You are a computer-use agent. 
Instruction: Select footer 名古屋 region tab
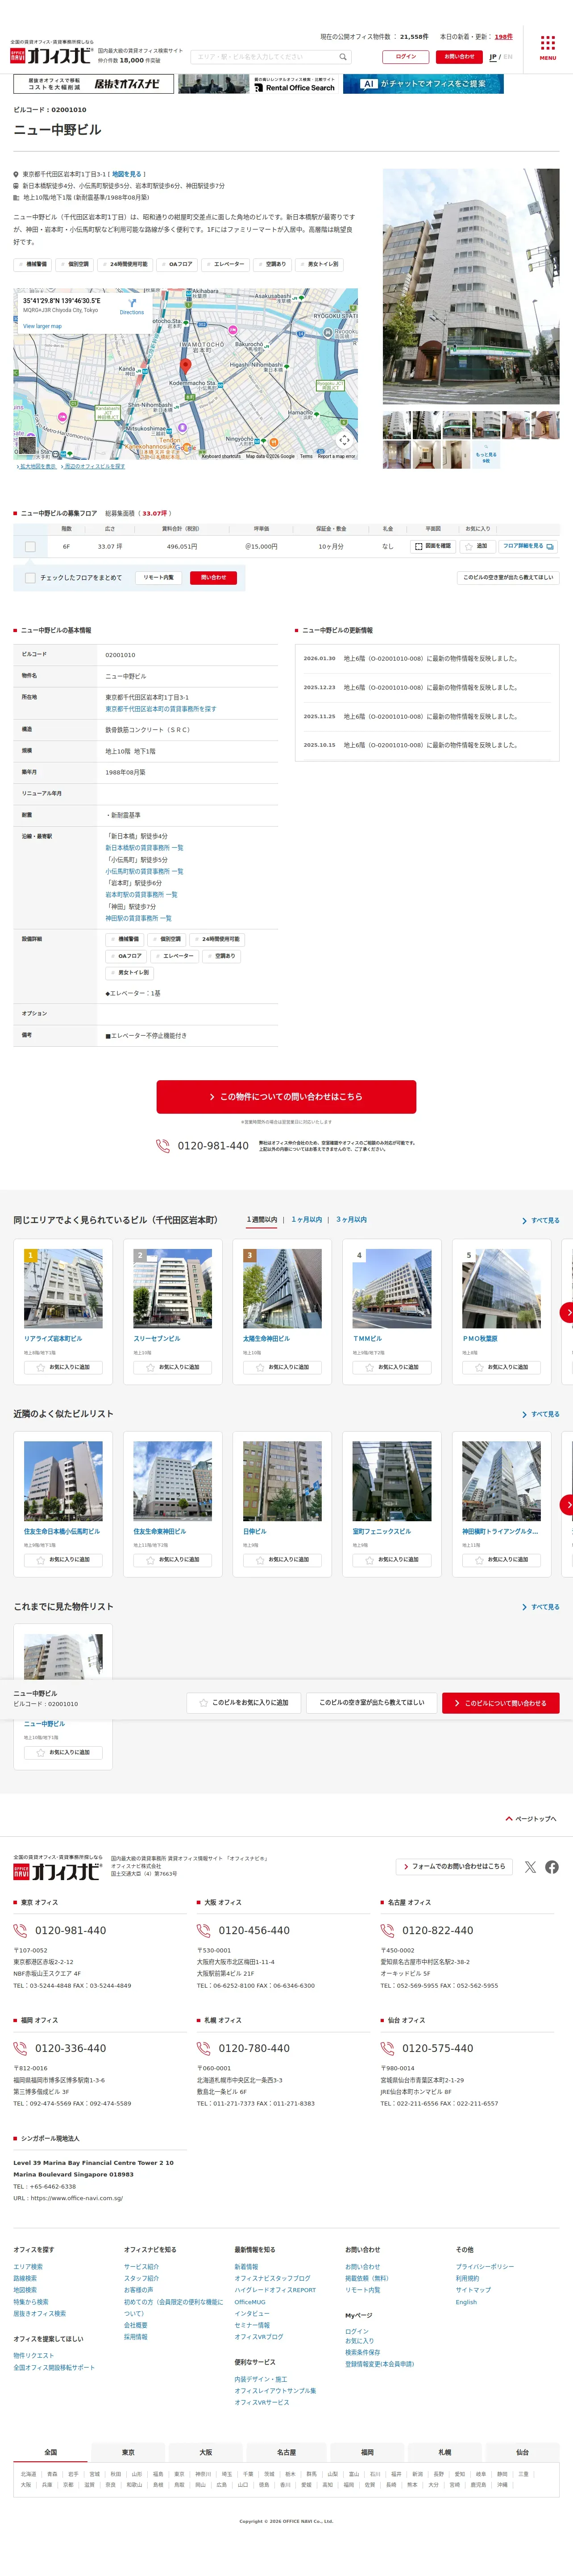coord(286,2452)
